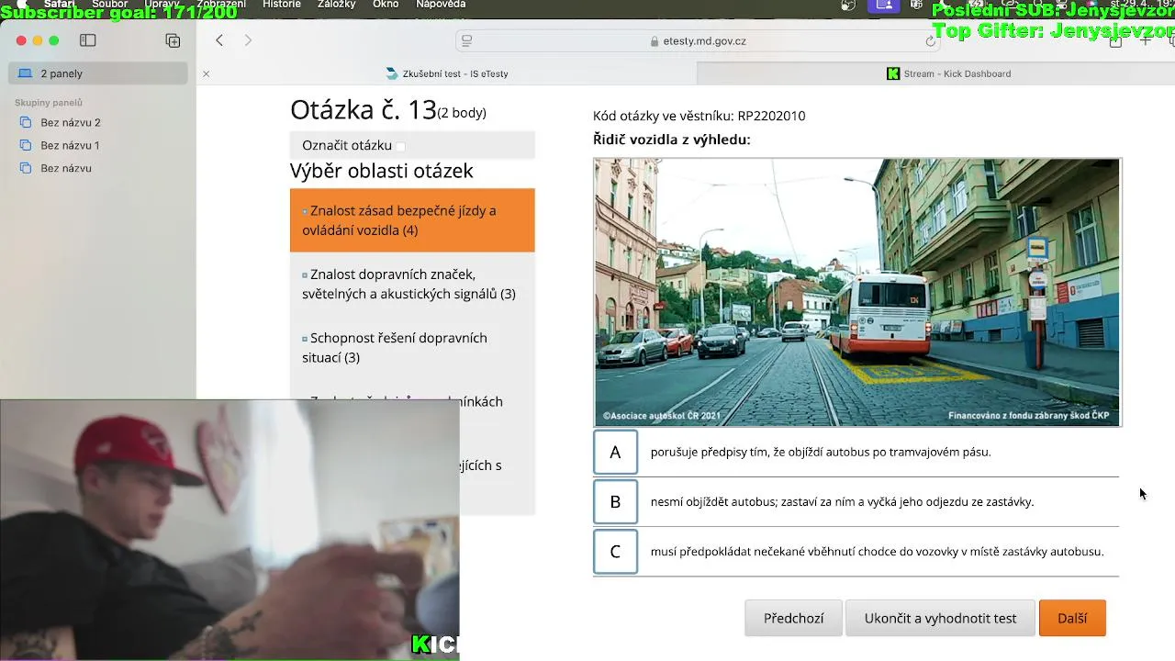The height and width of the screenshot is (661, 1175).
Task: Click answer text about tramvajovém pásu
Action: pyautogui.click(x=821, y=452)
